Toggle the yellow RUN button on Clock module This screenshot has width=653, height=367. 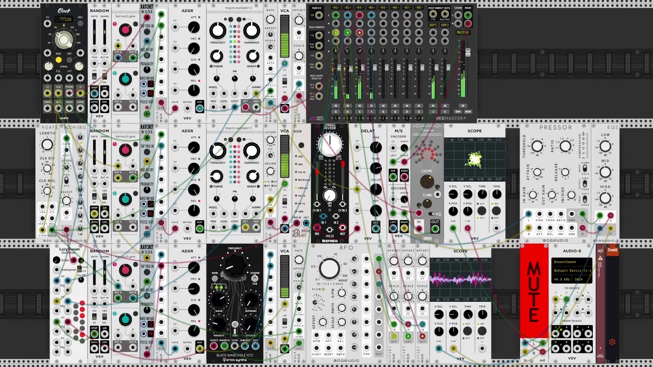pyautogui.click(x=58, y=60)
